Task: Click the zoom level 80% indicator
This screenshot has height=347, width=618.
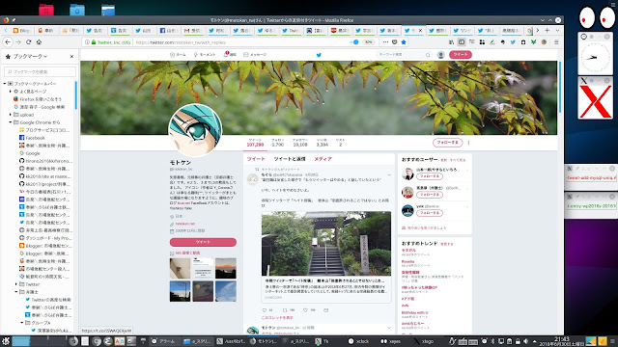Action: tap(368, 42)
